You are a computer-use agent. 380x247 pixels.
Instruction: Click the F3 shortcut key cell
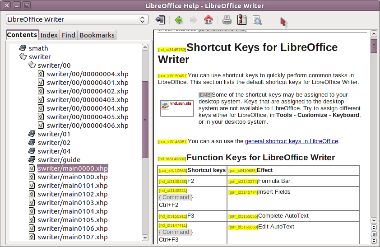pyautogui.click(x=192, y=216)
